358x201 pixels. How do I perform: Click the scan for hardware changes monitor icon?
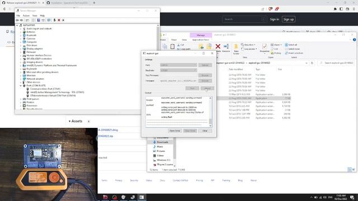[x=49, y=20]
